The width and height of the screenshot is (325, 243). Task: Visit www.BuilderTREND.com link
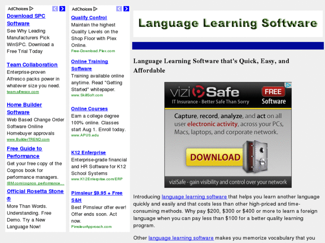(28, 140)
